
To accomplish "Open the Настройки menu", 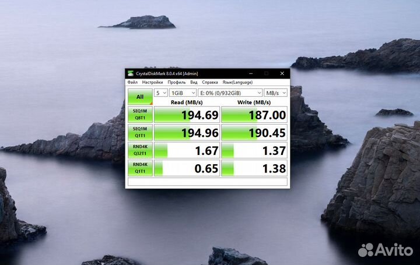I will [152, 83].
